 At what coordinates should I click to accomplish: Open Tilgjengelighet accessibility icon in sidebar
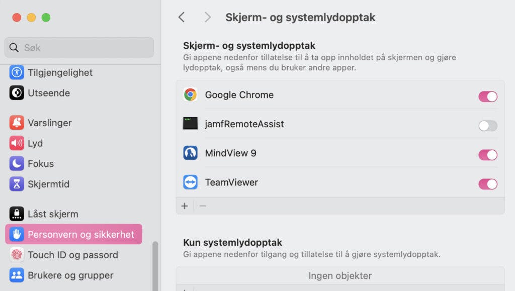pos(17,72)
